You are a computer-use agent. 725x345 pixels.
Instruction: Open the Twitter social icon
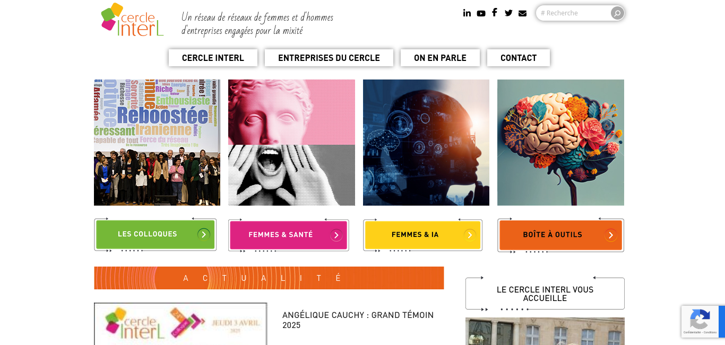click(508, 13)
